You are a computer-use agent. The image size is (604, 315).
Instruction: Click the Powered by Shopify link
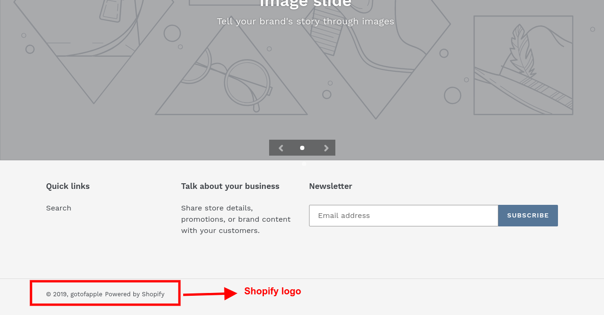(x=135, y=294)
